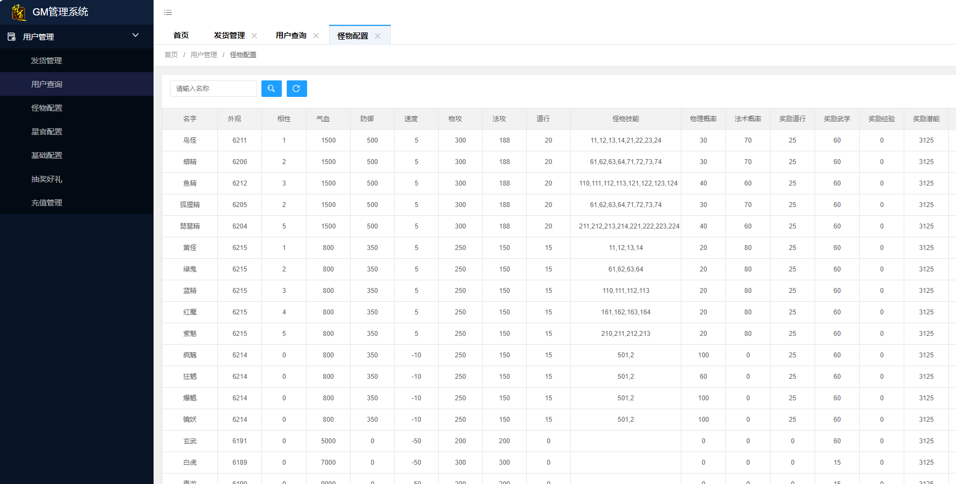
Task: Close the 发货管理 tab
Action: coord(254,36)
